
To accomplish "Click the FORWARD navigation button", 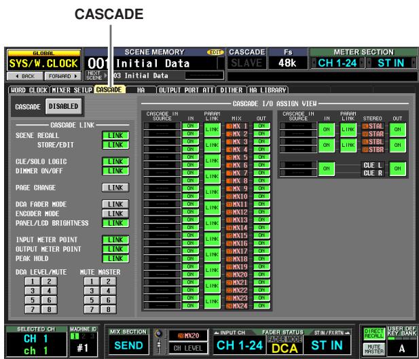I will pyautogui.click(x=62, y=76).
